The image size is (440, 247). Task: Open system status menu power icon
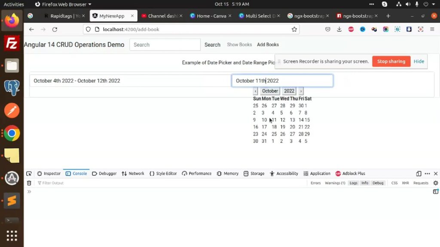426,4
